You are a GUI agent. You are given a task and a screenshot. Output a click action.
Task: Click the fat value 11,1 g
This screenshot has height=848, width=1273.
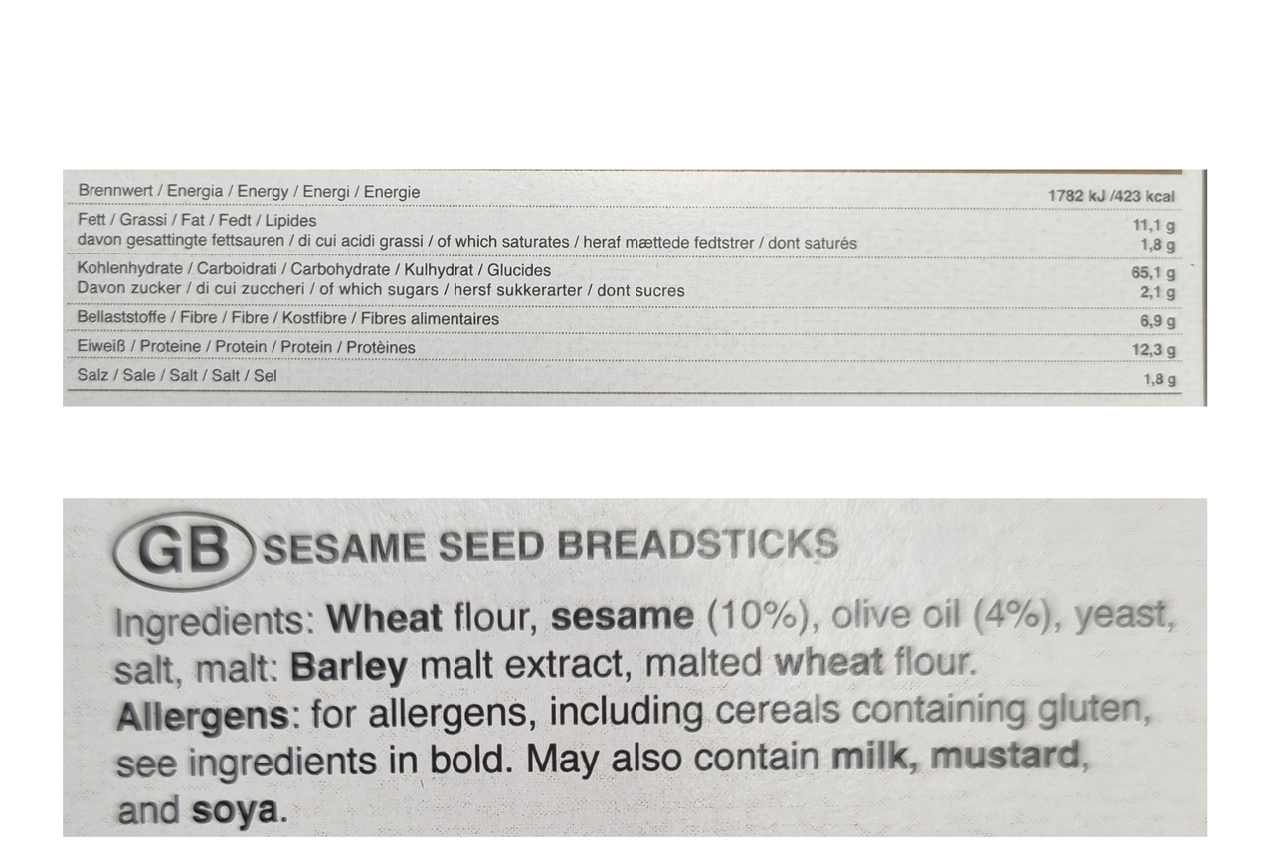[1154, 226]
